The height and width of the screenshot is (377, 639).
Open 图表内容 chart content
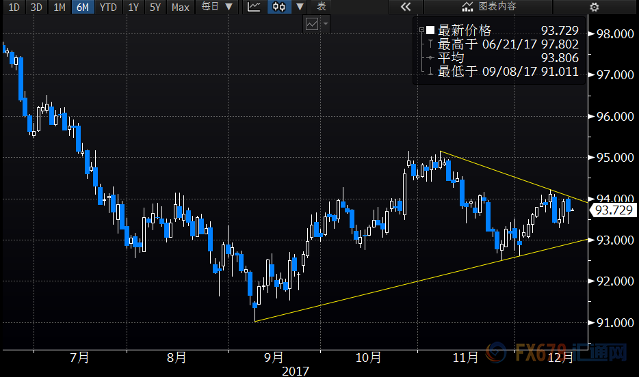tap(488, 7)
